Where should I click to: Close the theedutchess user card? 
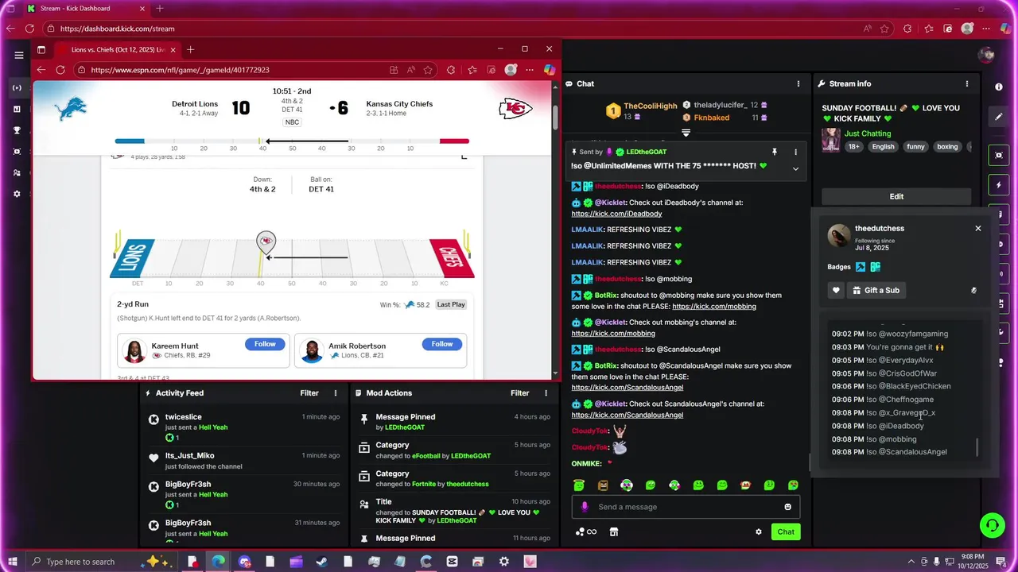pyautogui.click(x=978, y=228)
